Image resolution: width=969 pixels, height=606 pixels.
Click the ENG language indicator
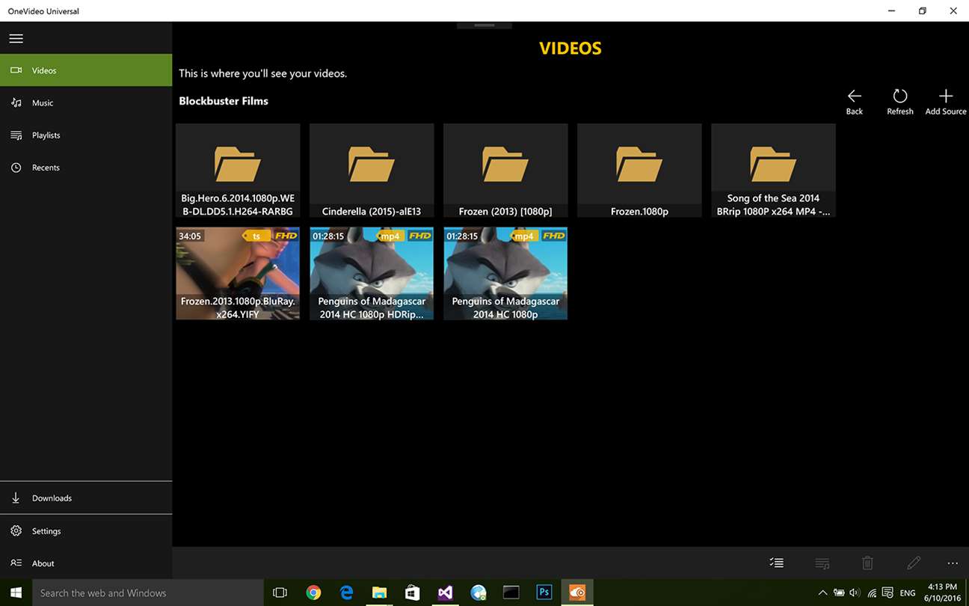pos(908,593)
